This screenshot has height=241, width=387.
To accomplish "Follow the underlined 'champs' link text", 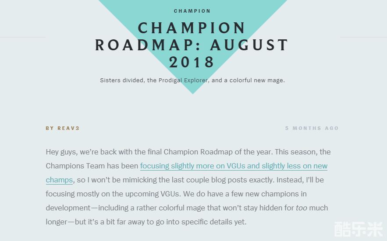I will point(59,180).
